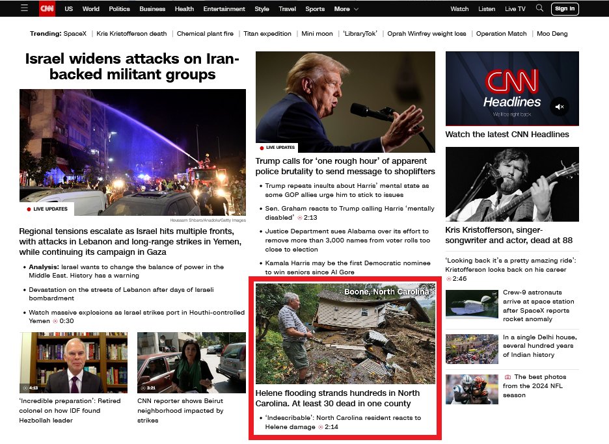
Task: Watch massive explosions Houthi port video link
Action: (x=137, y=317)
